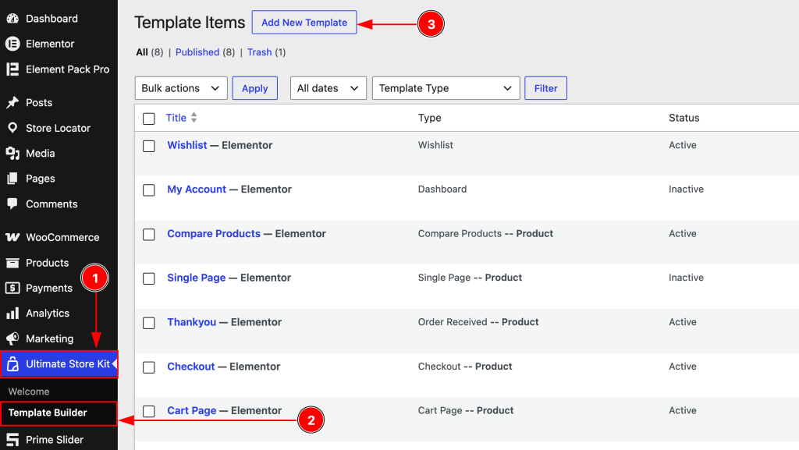Click the Inactive status of My Account
This screenshot has height=450, width=799.
point(686,189)
